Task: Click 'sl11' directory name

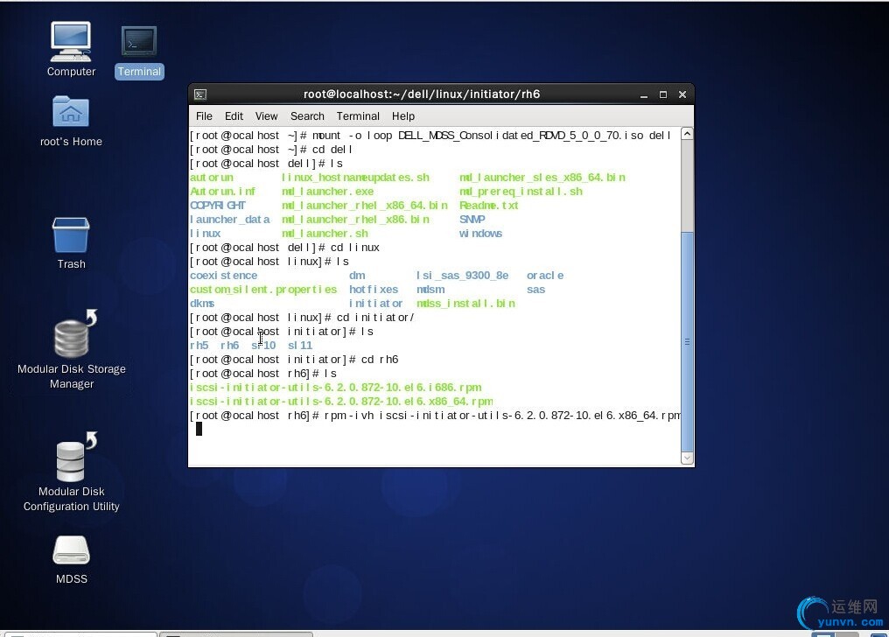Action: 300,346
